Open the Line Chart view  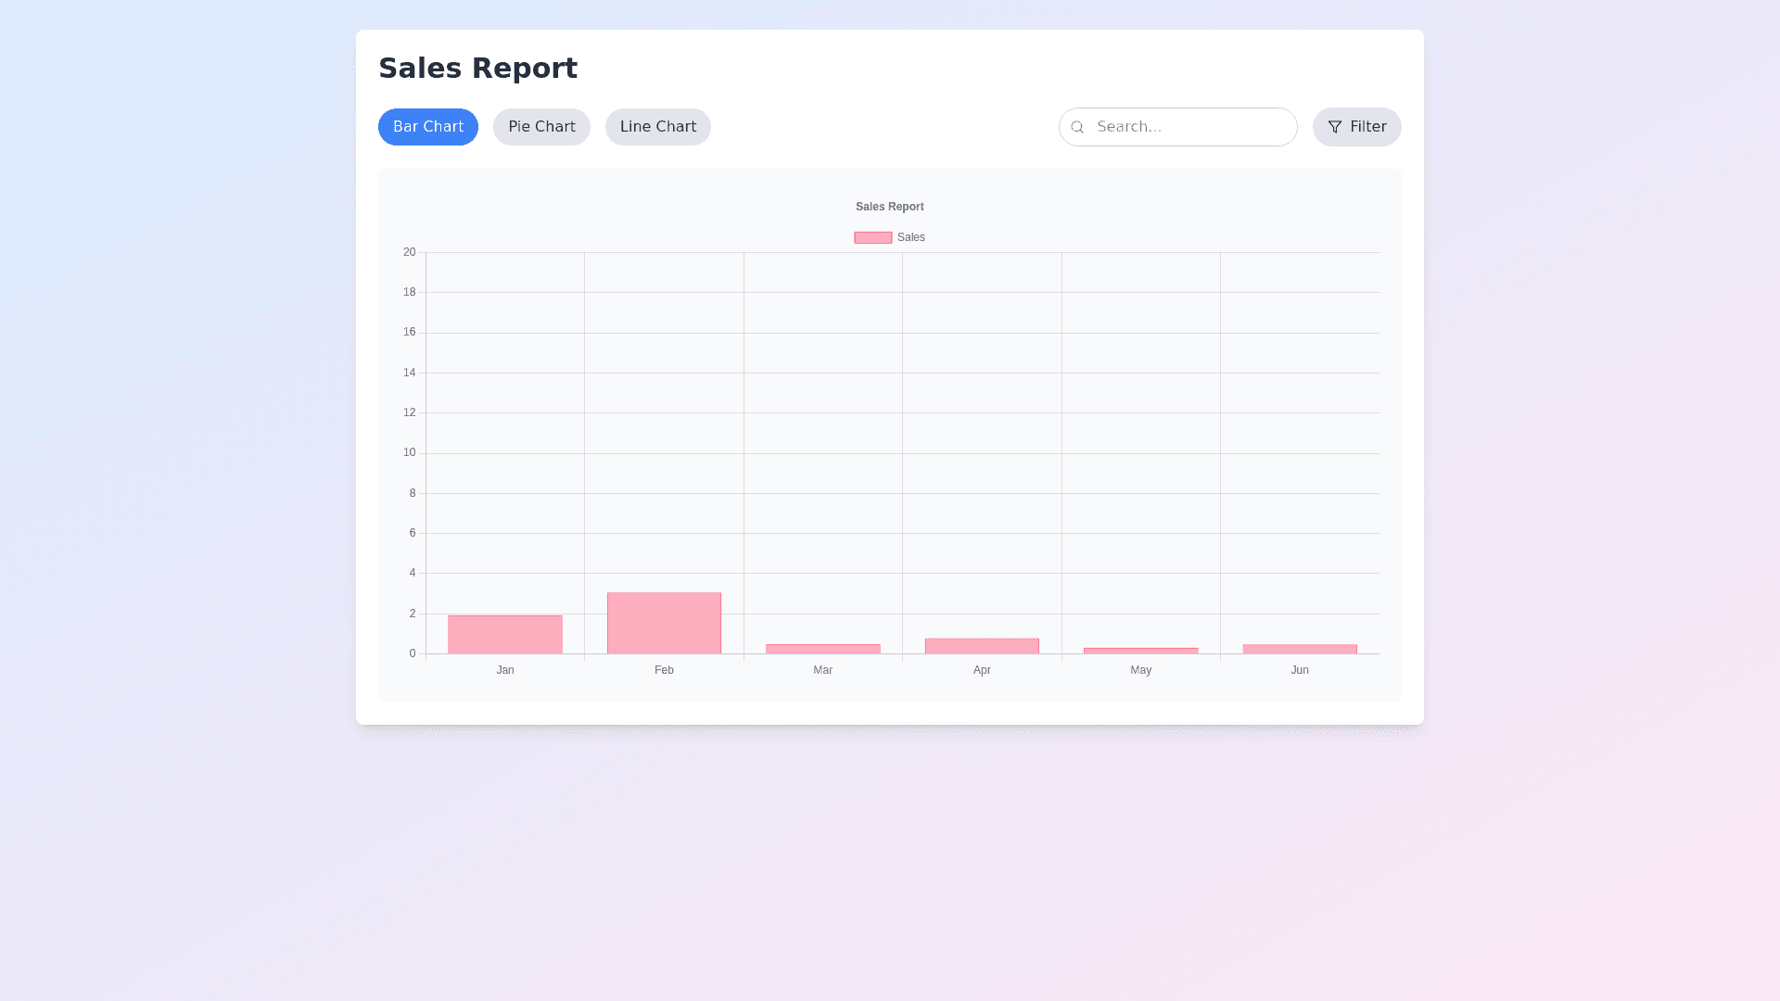(x=657, y=127)
